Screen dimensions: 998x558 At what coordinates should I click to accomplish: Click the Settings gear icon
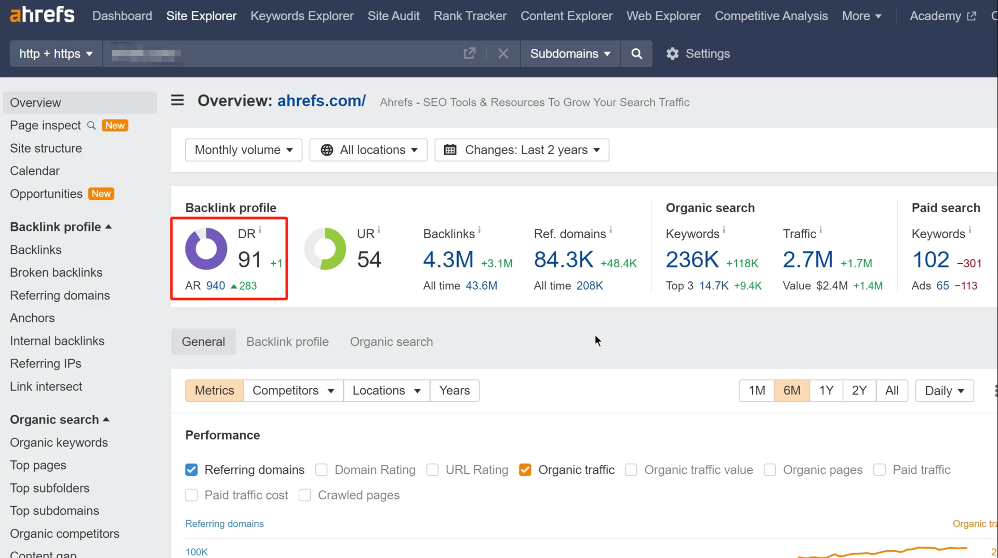pyautogui.click(x=673, y=53)
